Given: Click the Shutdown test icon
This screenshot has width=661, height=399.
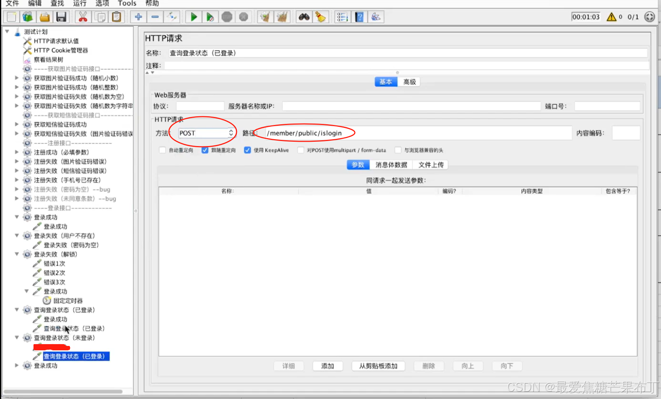Looking at the screenshot, I should click(x=244, y=17).
